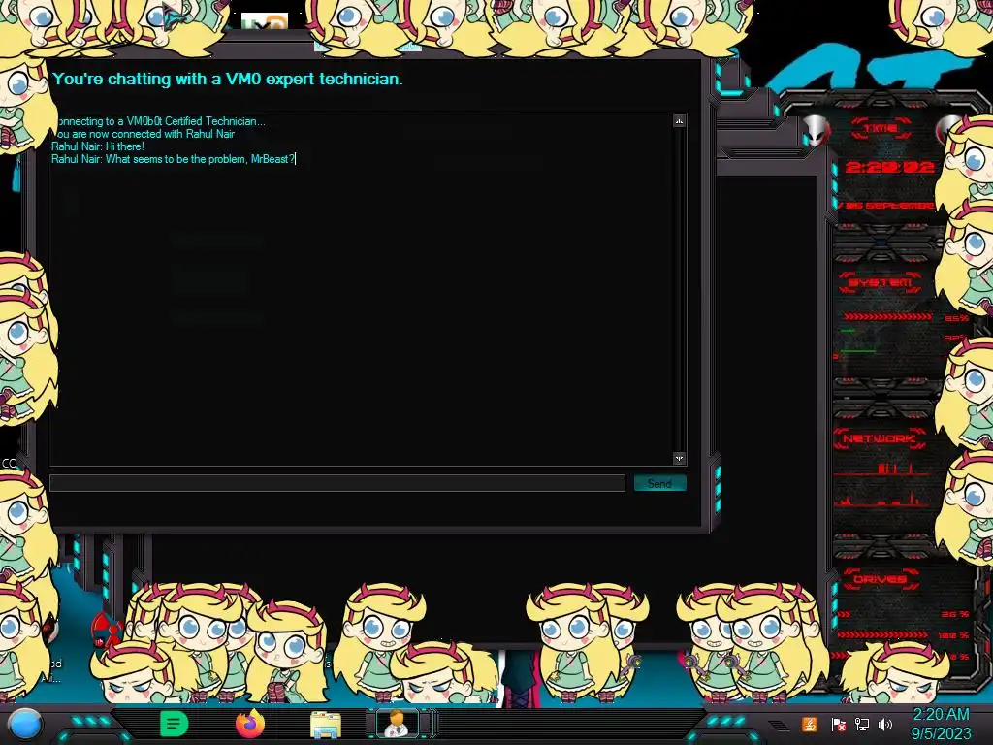Click the 26% drive usage reading

(x=955, y=614)
